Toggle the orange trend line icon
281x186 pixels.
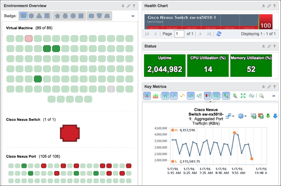182,96
